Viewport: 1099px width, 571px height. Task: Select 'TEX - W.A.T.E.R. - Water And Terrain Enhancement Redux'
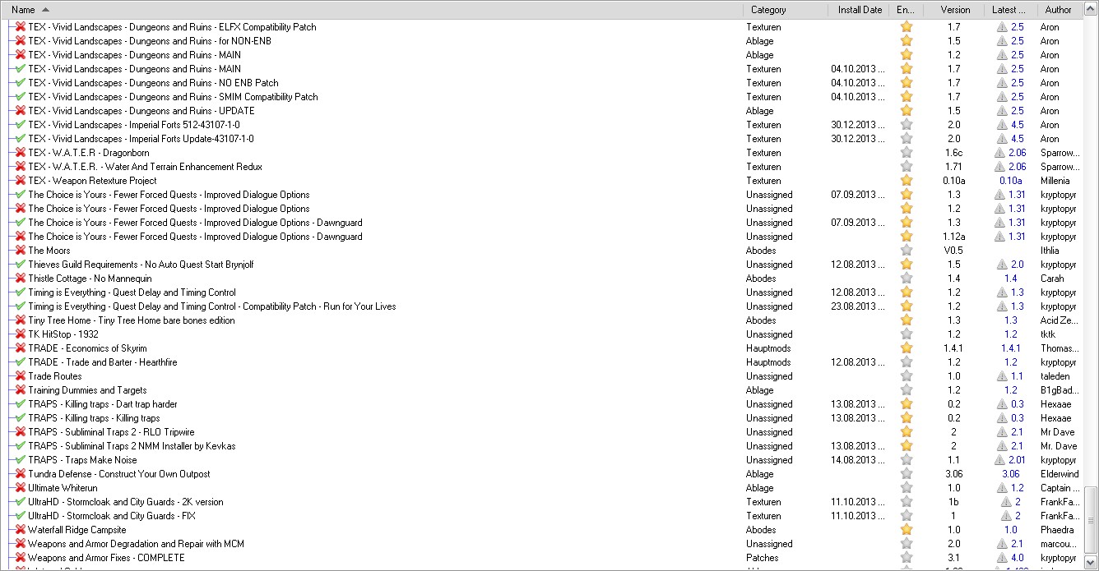click(x=145, y=167)
